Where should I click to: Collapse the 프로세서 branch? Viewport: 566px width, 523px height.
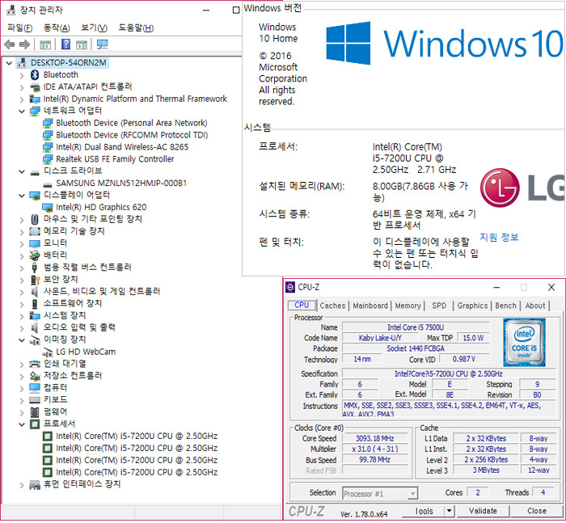point(22,424)
